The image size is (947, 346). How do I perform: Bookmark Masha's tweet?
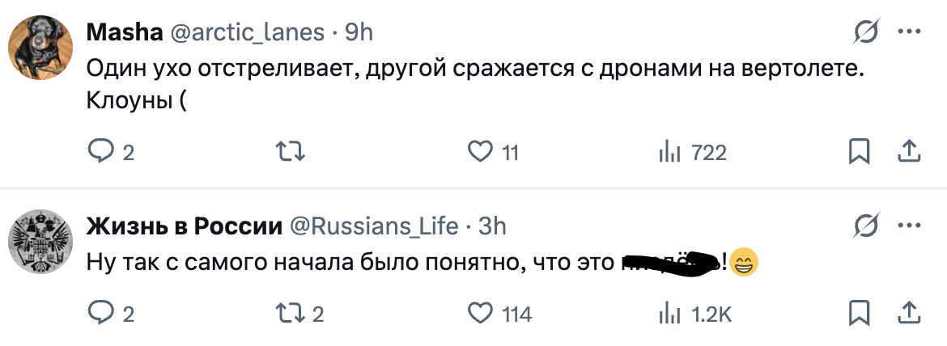(859, 151)
